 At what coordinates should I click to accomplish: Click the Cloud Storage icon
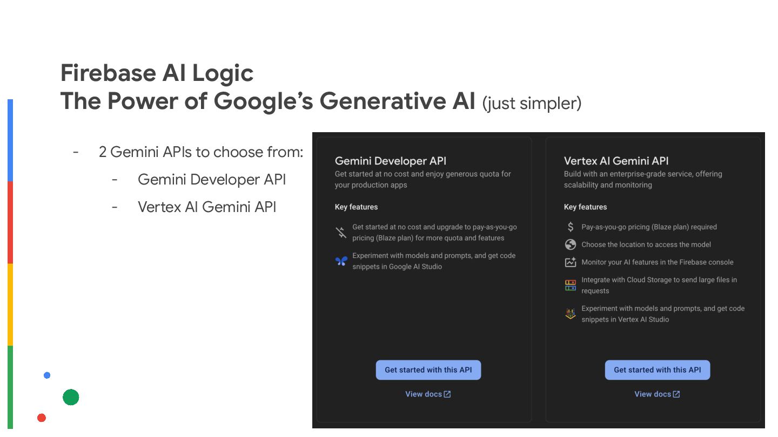coord(571,285)
